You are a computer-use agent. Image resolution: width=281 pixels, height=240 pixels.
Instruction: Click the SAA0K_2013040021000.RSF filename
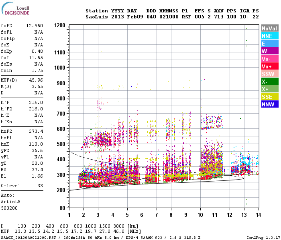(x=29, y=238)
